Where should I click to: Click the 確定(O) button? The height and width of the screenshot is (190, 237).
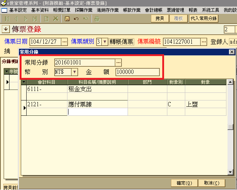184,183
